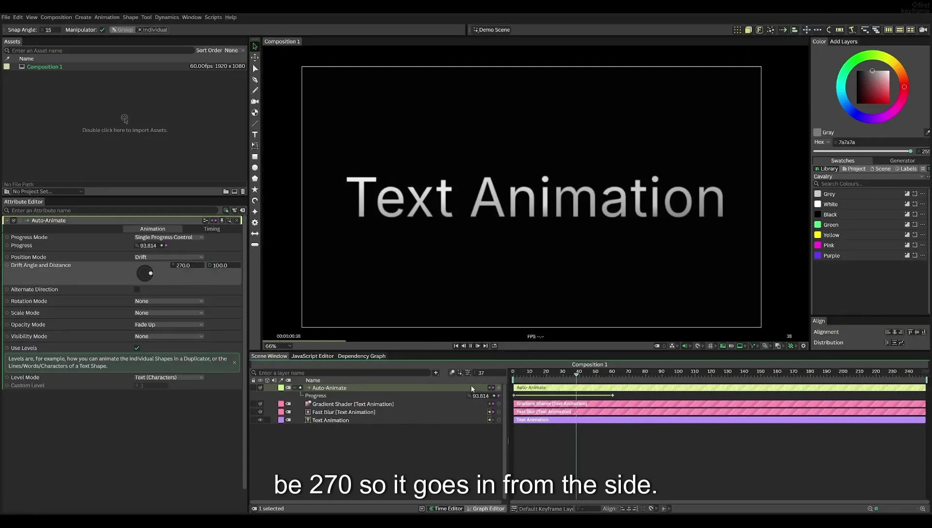Select the arrow Select tool

click(x=255, y=47)
